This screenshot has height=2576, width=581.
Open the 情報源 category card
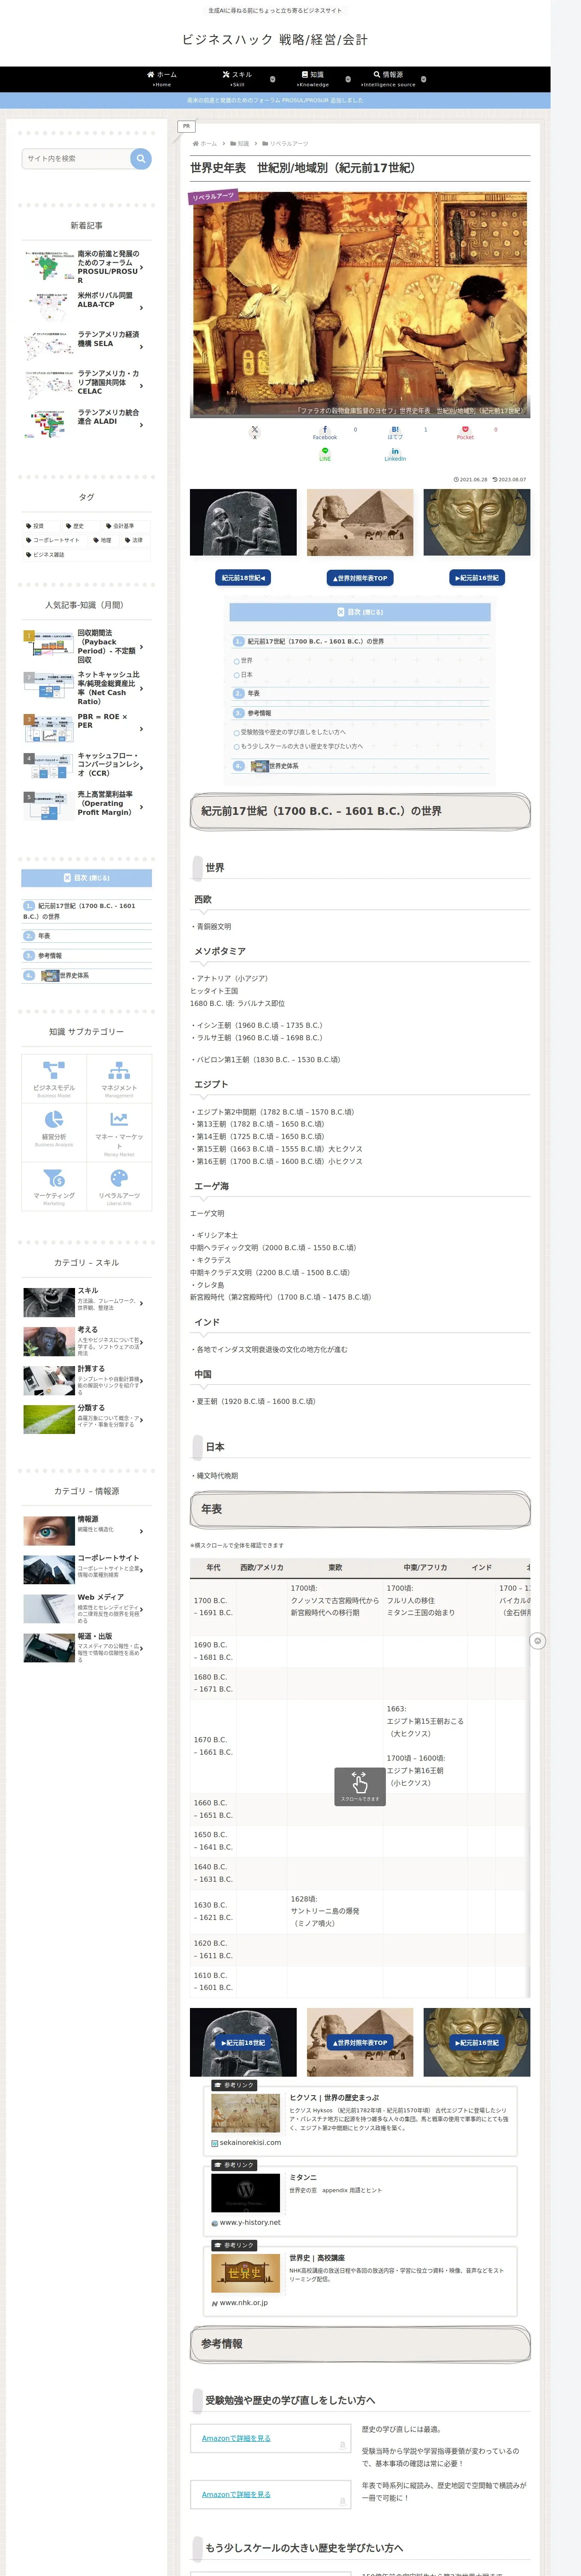pyautogui.click(x=87, y=1531)
